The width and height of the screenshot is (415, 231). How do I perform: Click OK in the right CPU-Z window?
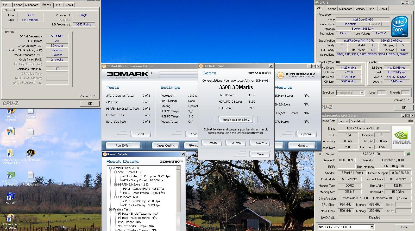[x=404, y=107]
